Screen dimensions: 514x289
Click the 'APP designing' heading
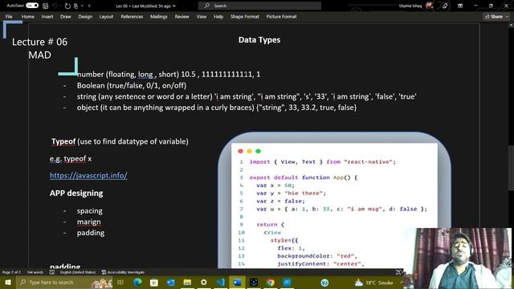76,193
